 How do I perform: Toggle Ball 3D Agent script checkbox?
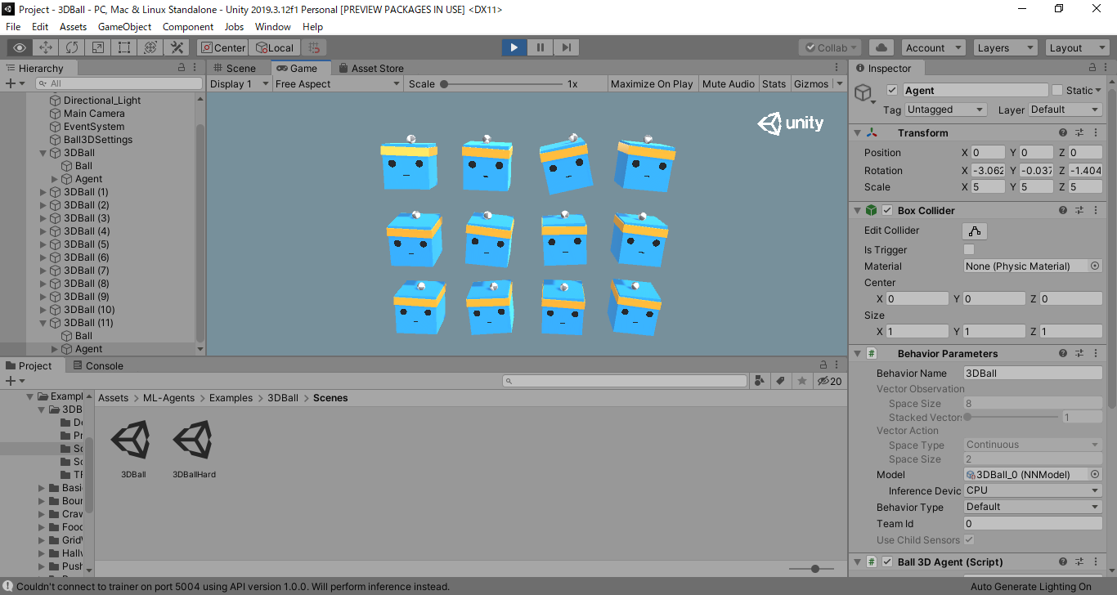click(x=887, y=561)
